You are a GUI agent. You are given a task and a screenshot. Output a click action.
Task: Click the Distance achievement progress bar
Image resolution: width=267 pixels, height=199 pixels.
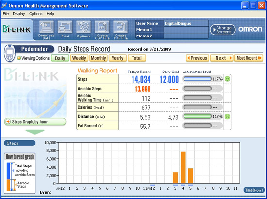point(198,117)
